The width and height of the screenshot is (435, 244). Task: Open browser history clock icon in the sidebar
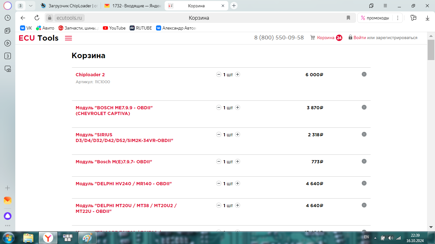8,18
